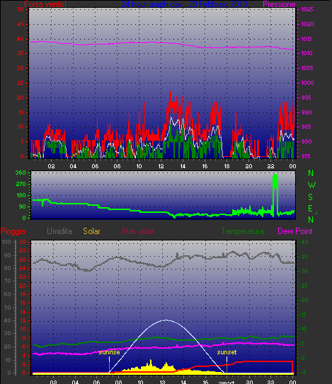The image size is (332, 384).
Task: Click the yellow 'Solar' legend label
Action: [91, 231]
